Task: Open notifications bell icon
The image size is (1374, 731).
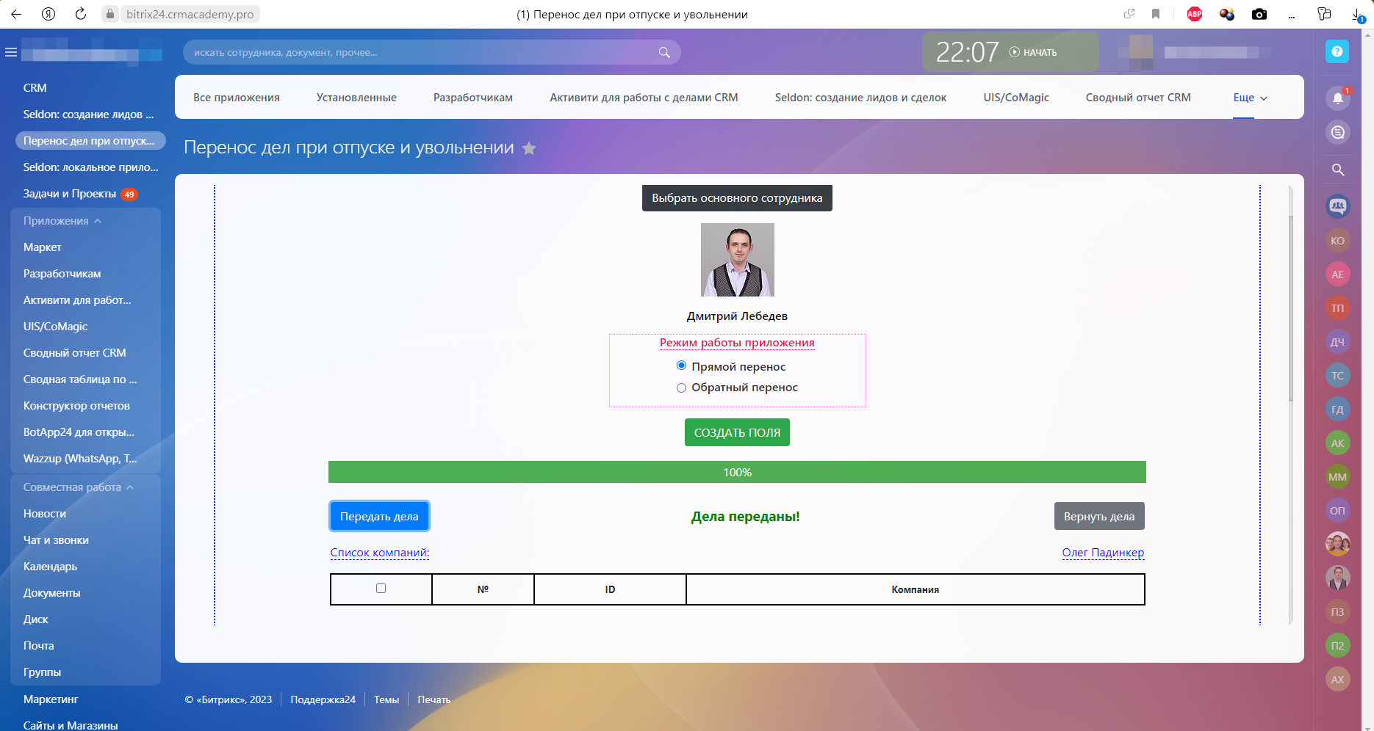Action: point(1338,98)
